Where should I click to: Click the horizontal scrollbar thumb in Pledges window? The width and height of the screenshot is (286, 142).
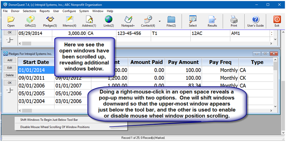(x=27, y=110)
